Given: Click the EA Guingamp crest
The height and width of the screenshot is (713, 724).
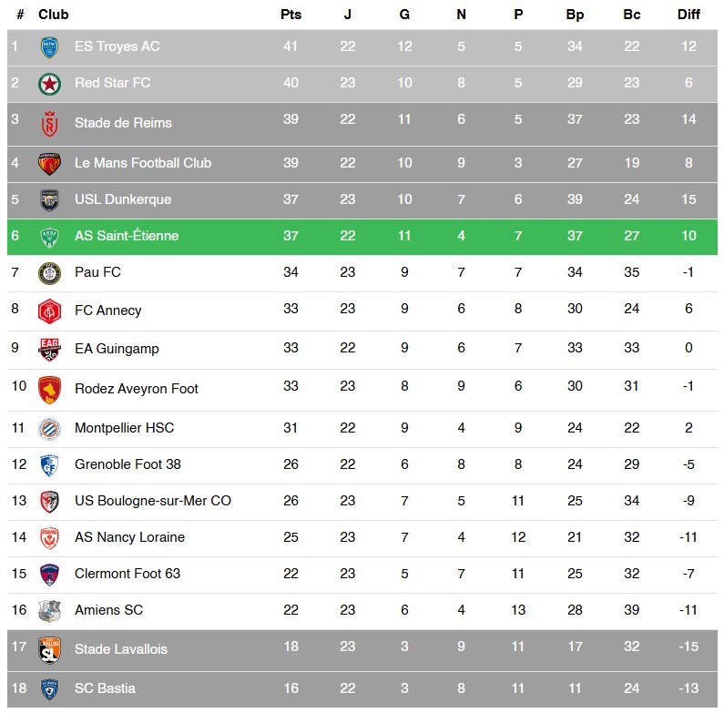Looking at the screenshot, I should click(49, 348).
